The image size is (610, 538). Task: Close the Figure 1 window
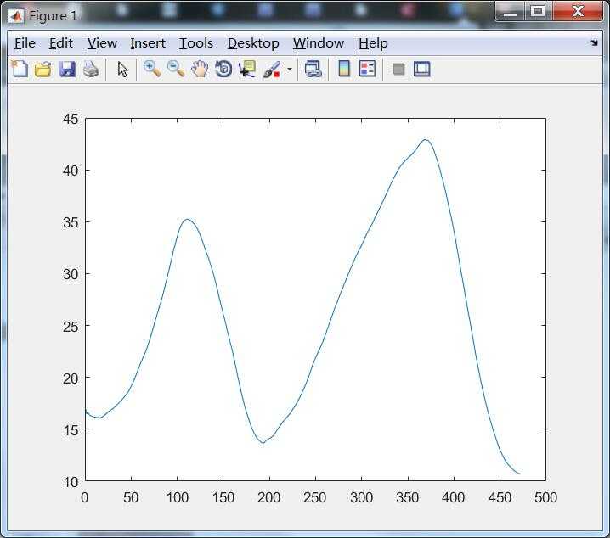point(578,12)
